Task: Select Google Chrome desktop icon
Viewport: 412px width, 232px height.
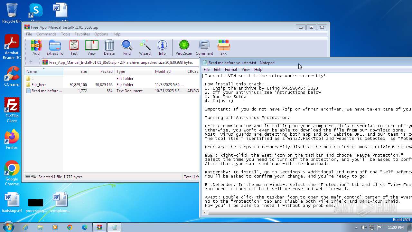Action: tap(12, 173)
